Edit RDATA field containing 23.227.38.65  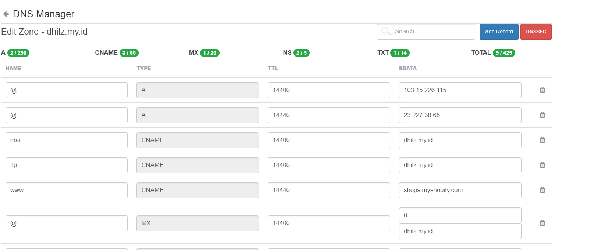[x=460, y=115]
